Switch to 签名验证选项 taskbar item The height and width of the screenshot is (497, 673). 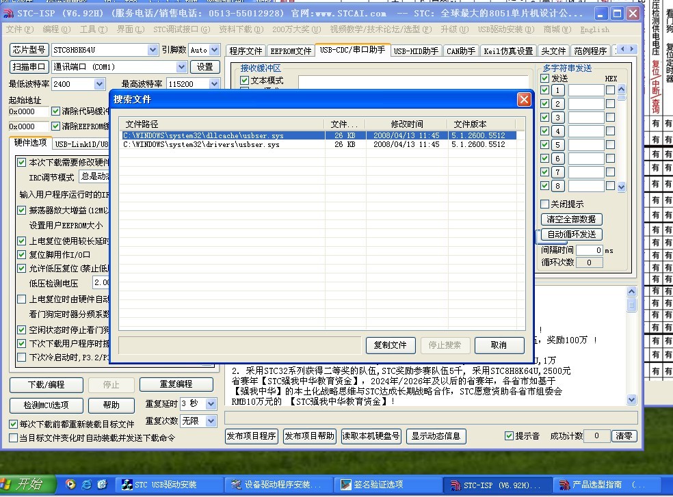(388, 485)
